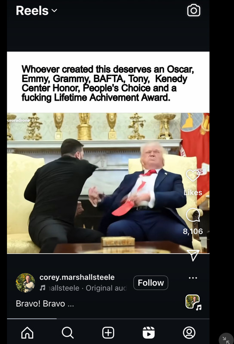
Task: Go to the Home tab
Action: (27, 332)
